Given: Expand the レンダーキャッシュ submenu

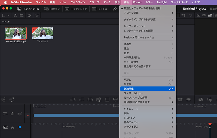Looking at the screenshot, I should pos(148,26).
